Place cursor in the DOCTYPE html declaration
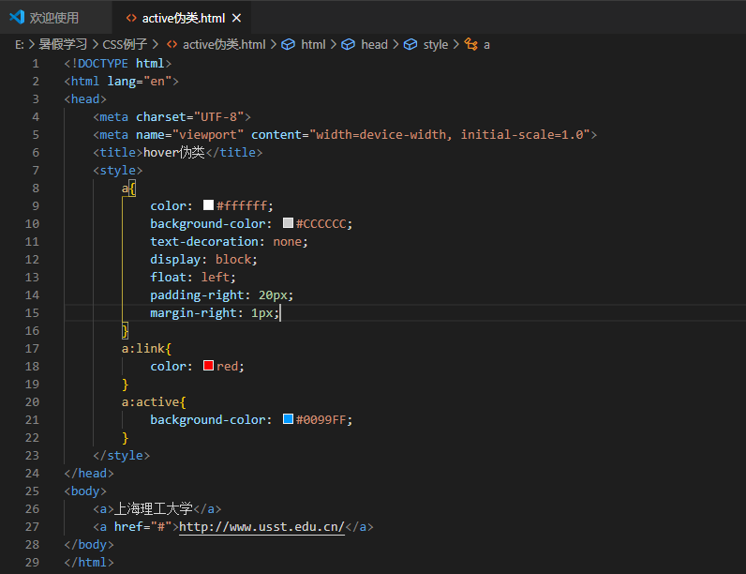The width and height of the screenshot is (746, 574). pos(118,63)
